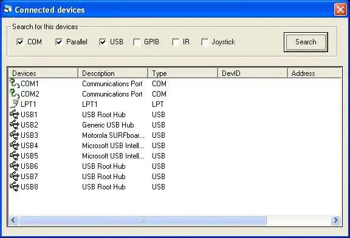Select the LPT1 device name
This screenshot has width=350, height=238.
tap(29, 104)
